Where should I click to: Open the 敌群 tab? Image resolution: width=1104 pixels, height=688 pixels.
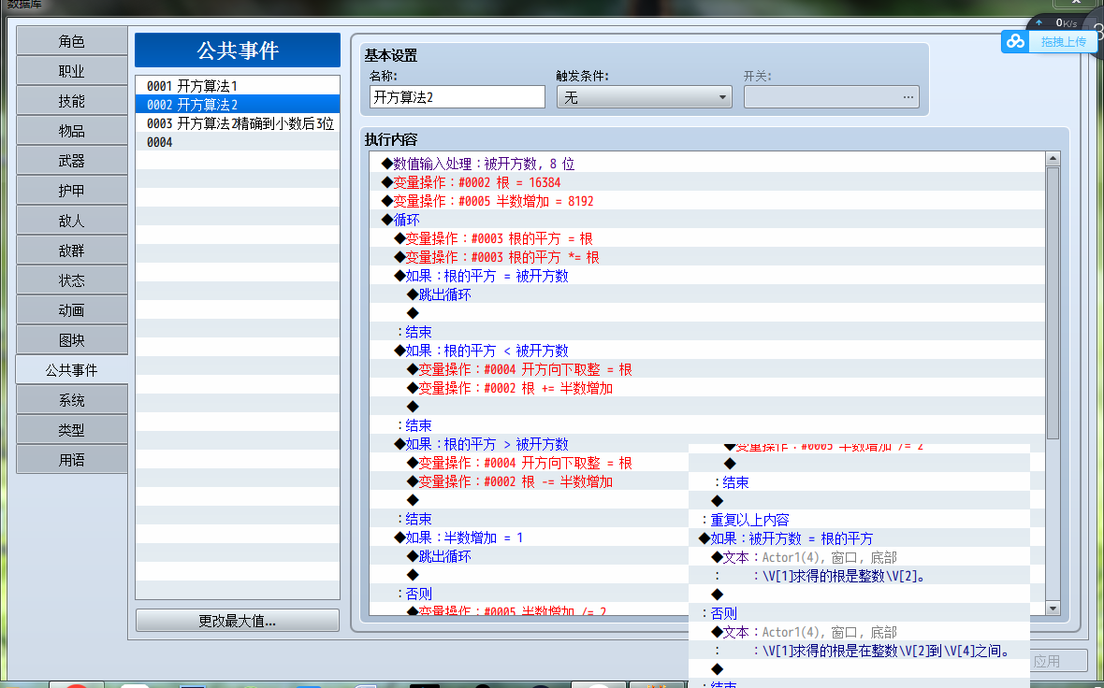[72, 251]
